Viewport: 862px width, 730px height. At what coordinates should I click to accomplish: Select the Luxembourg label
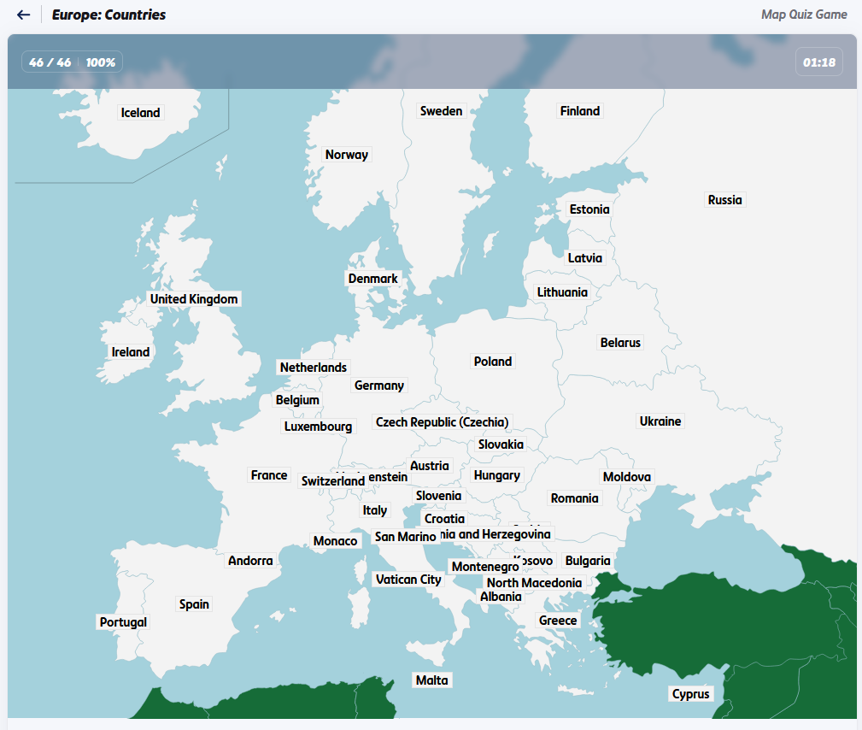click(x=319, y=427)
